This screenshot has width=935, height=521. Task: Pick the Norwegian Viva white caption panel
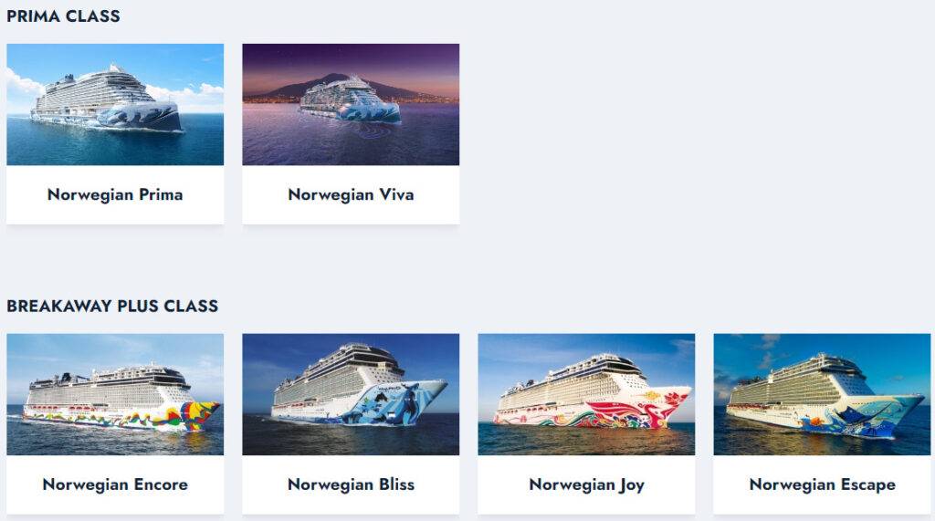tap(351, 195)
